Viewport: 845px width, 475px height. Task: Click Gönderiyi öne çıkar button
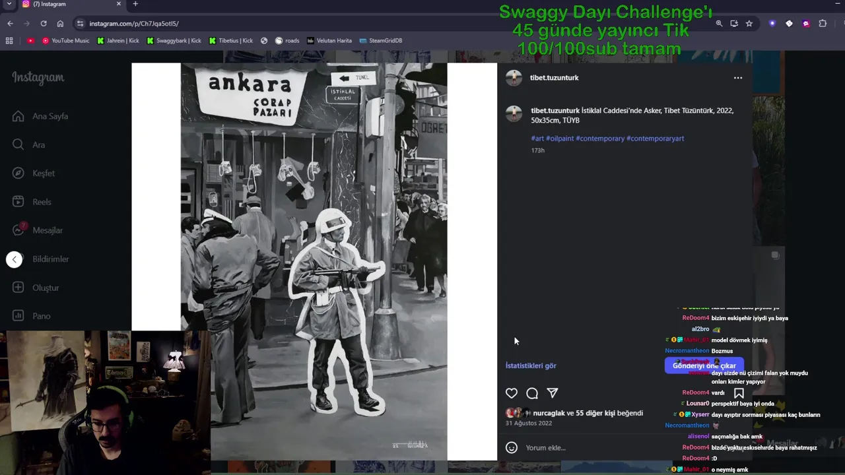click(704, 365)
